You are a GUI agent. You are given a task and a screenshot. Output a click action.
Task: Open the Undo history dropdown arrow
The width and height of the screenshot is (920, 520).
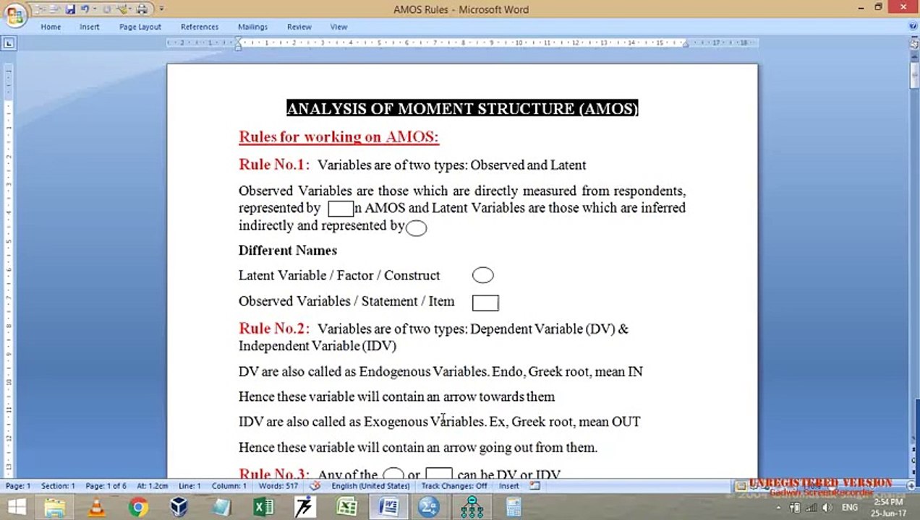coord(95,9)
